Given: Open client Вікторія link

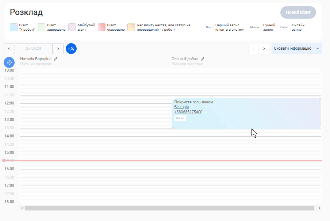Looking at the screenshot, I should pyautogui.click(x=181, y=107).
